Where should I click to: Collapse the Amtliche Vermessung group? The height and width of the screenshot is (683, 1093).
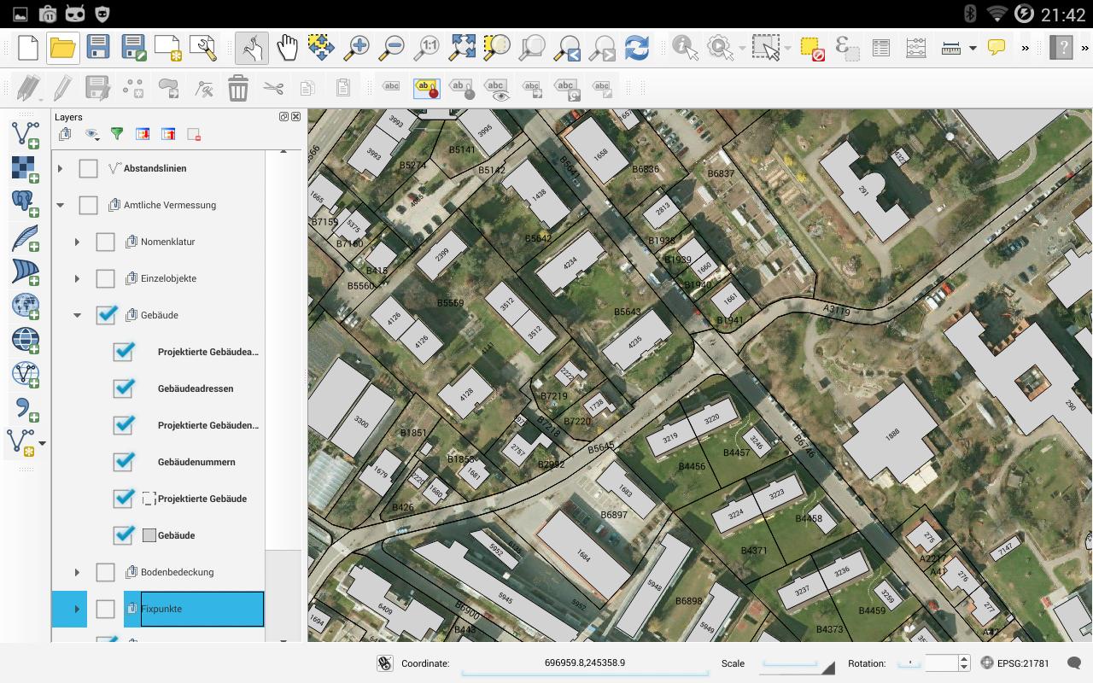[59, 205]
